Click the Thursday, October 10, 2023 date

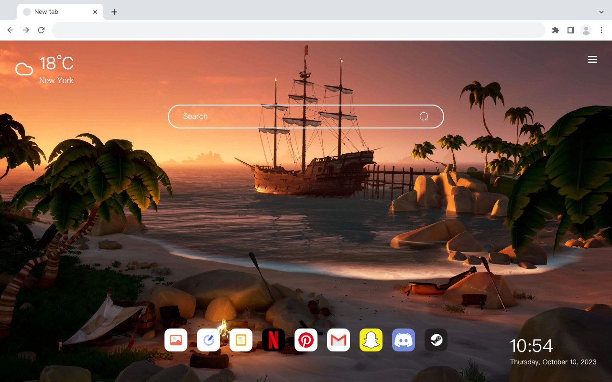point(553,362)
